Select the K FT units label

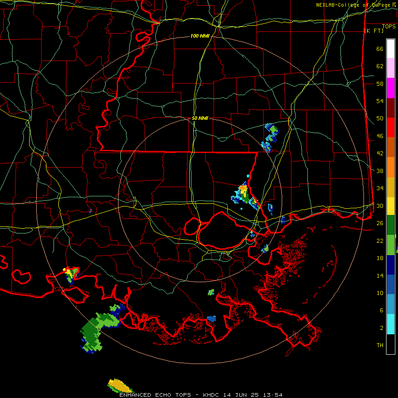coord(374,31)
